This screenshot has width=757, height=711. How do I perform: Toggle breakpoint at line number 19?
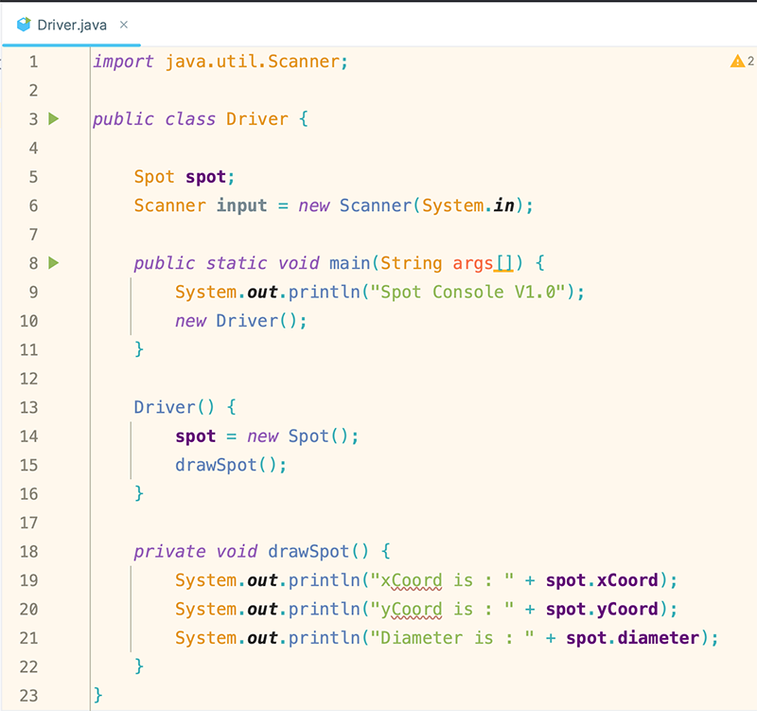28,580
